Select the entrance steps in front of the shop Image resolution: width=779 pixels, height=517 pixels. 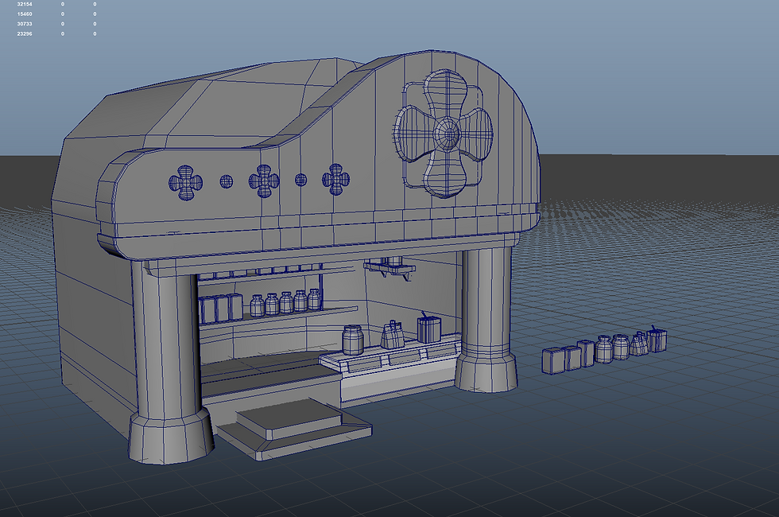295,428
